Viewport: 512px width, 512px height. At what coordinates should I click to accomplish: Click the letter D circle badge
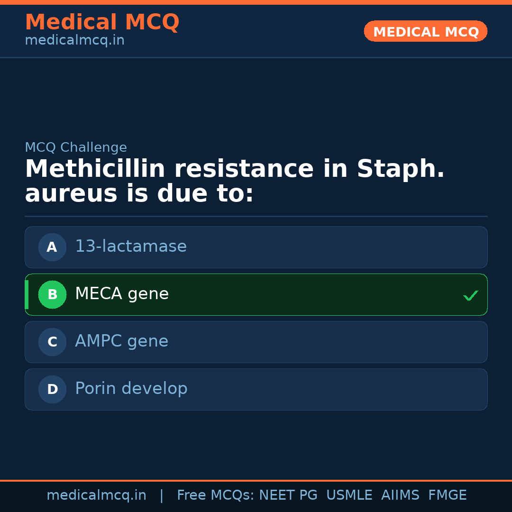point(52,389)
